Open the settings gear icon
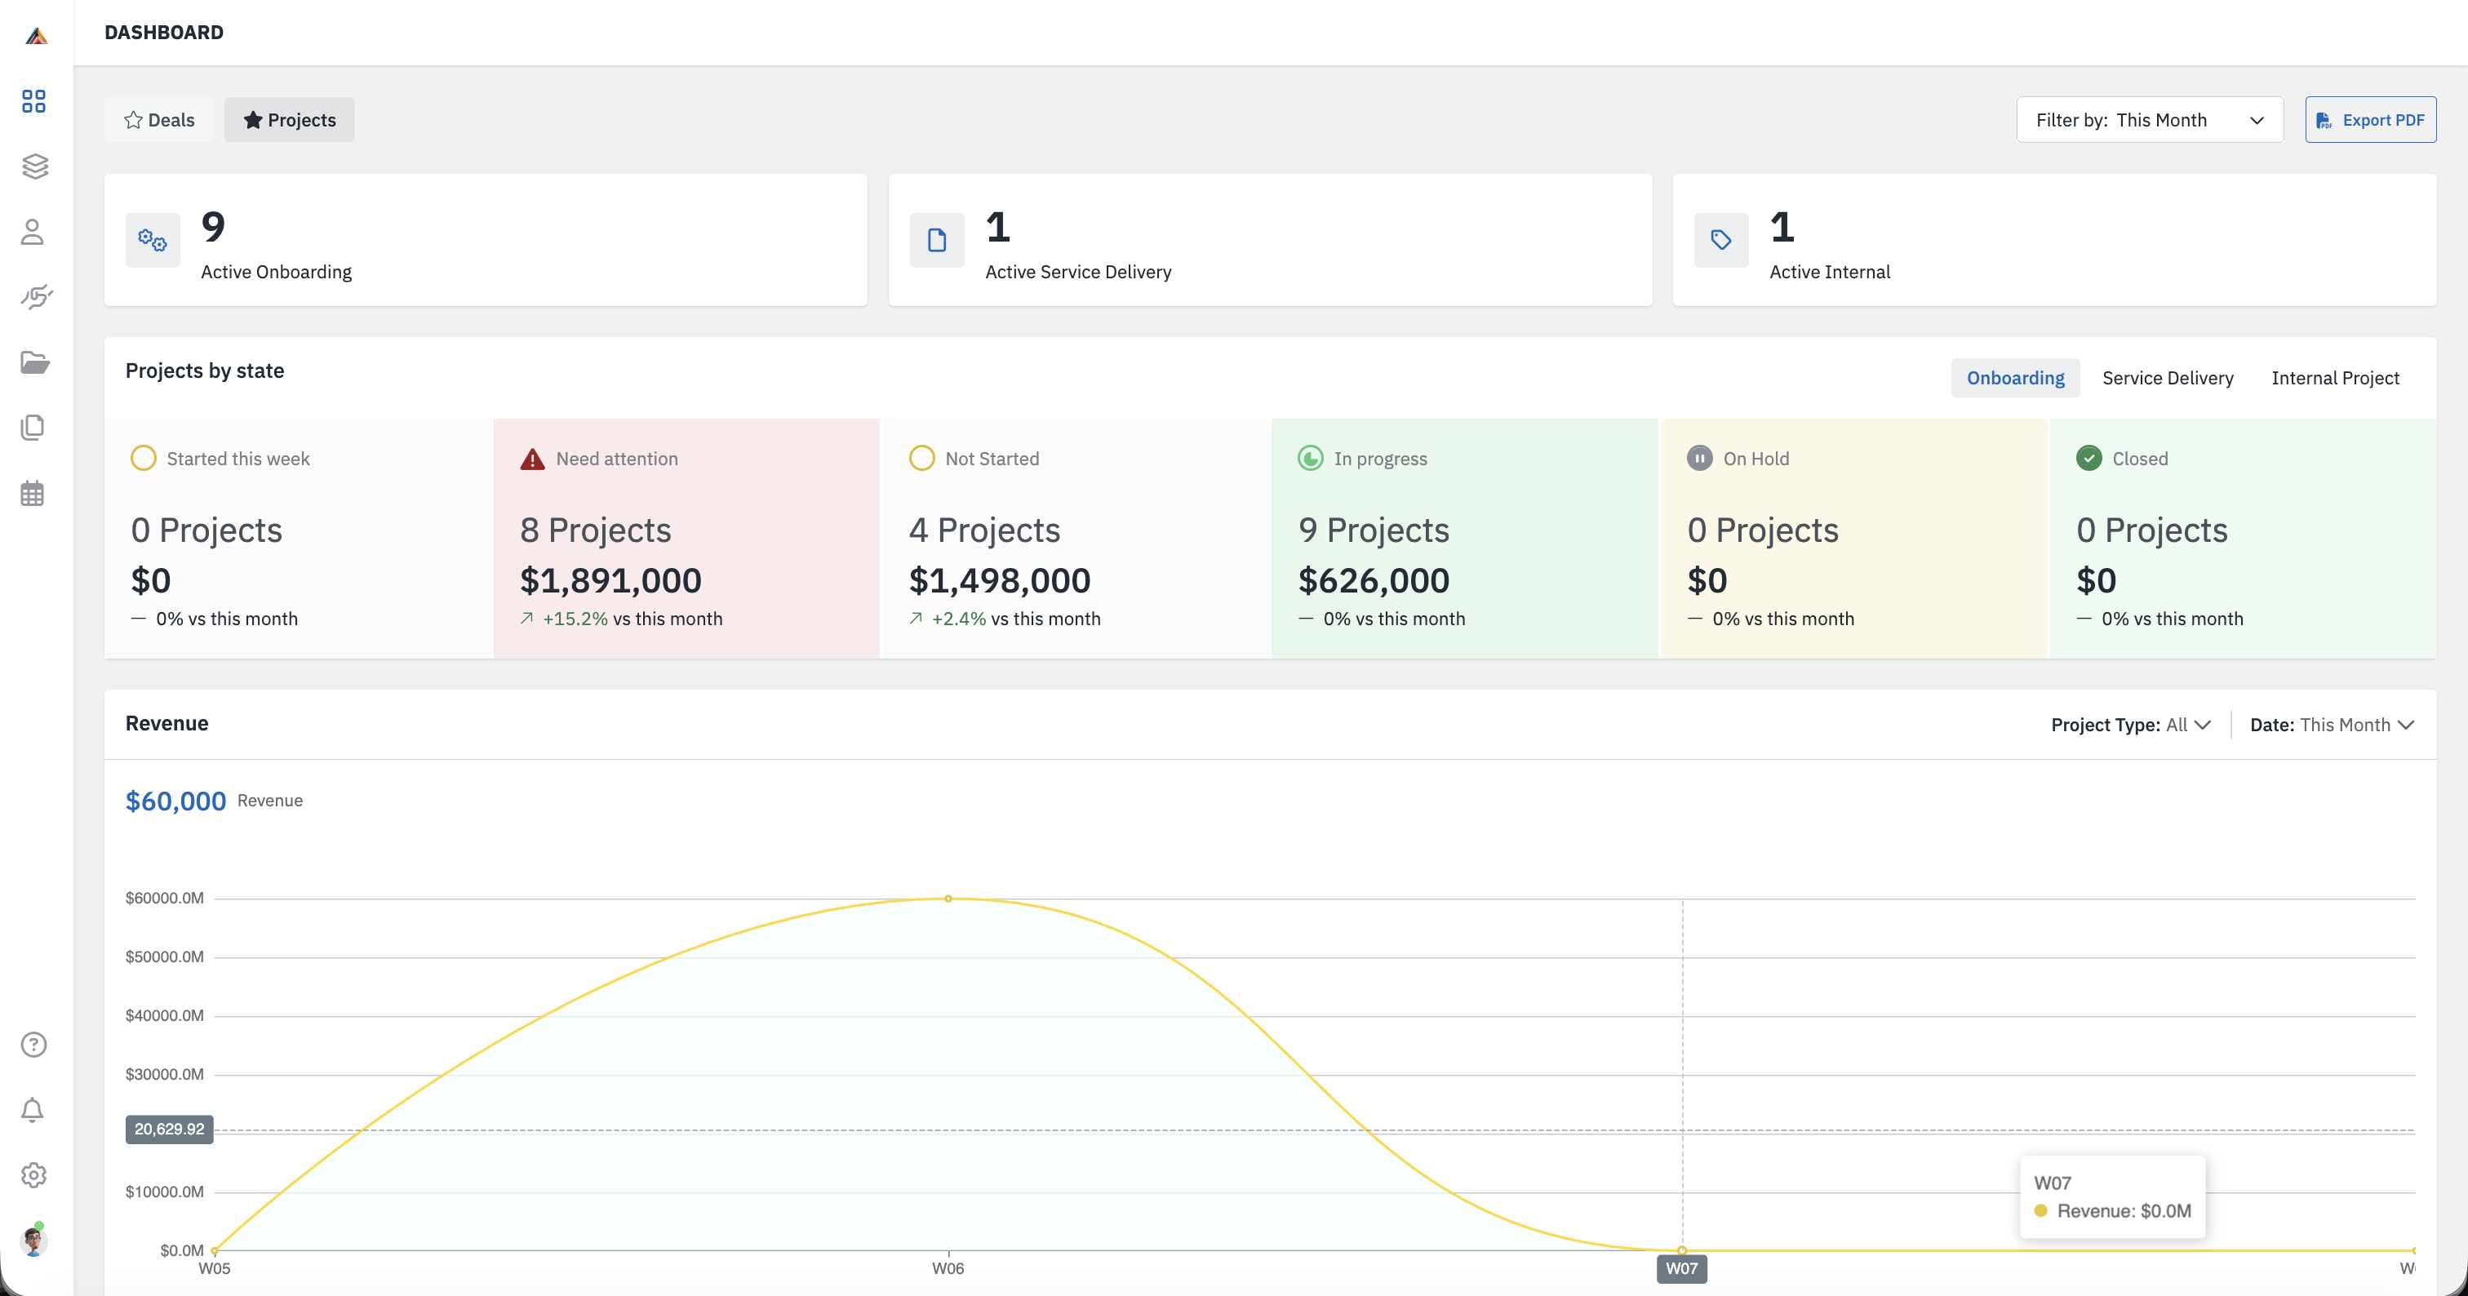Image resolution: width=2468 pixels, height=1296 pixels. (33, 1174)
